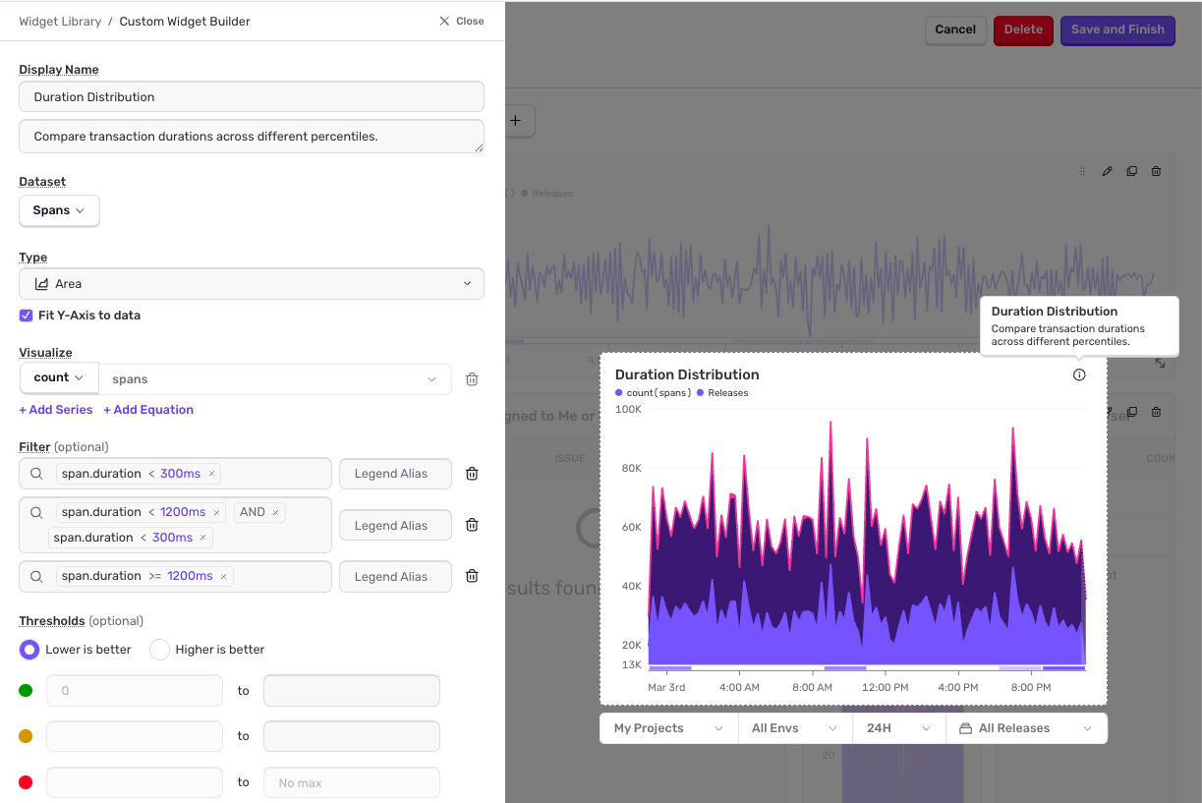This screenshot has width=1202, height=803.
Task: Click green threshold maximum field
Action: tap(352, 691)
